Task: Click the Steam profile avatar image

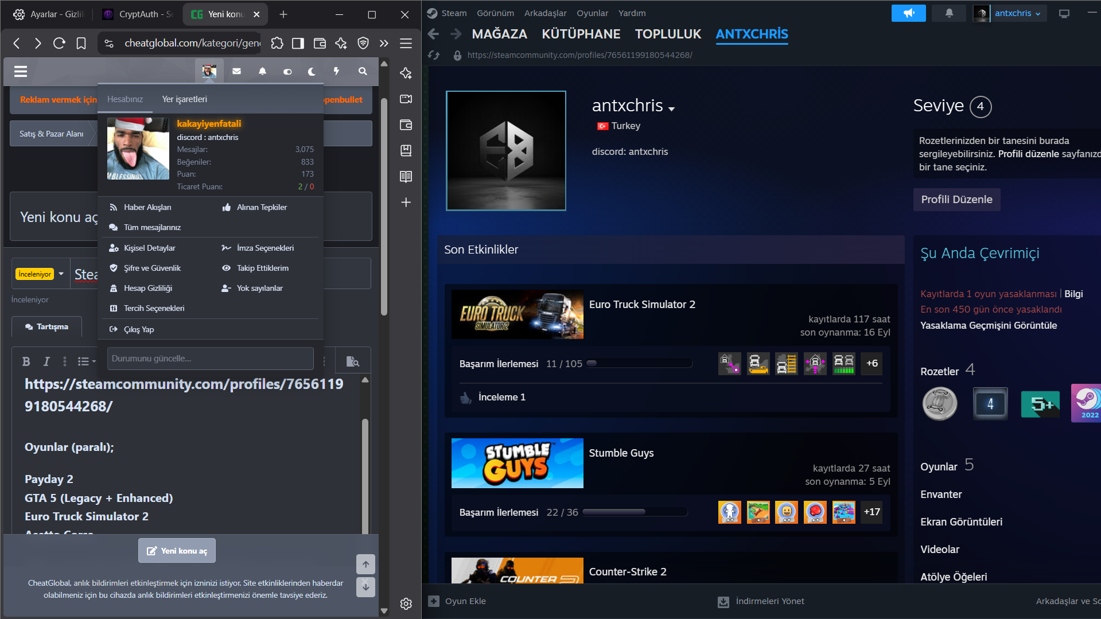Action: coord(506,151)
